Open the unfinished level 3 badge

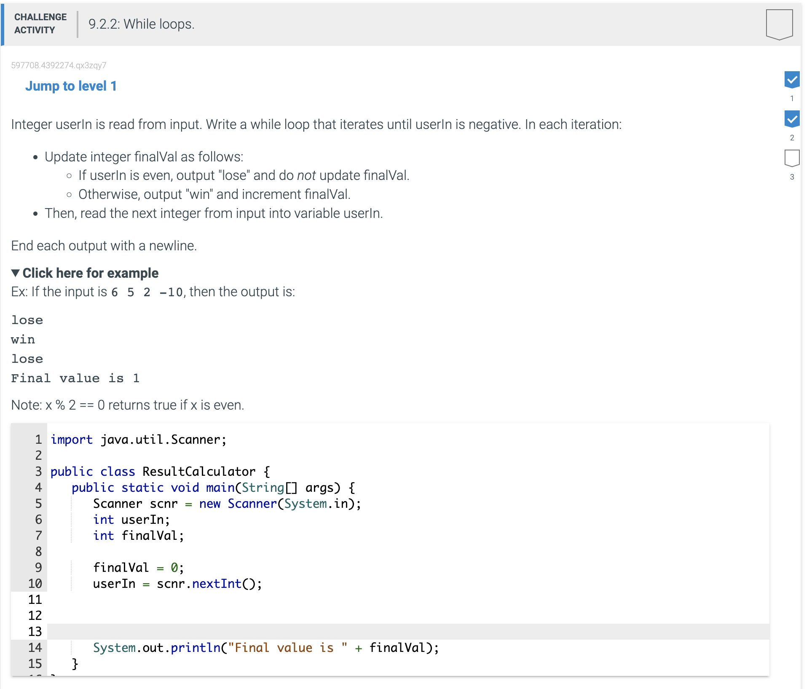point(792,158)
